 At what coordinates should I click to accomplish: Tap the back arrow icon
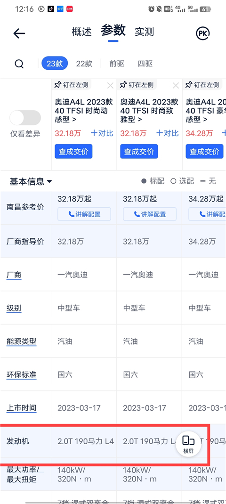19,33
